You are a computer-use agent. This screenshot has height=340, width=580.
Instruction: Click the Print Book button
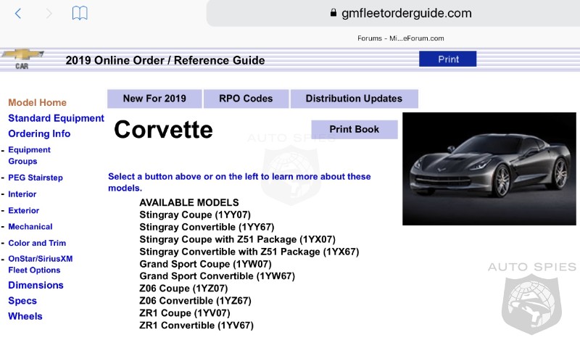coord(355,130)
